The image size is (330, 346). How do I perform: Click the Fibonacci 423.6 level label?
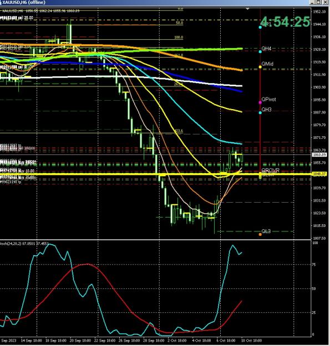(x=179, y=131)
